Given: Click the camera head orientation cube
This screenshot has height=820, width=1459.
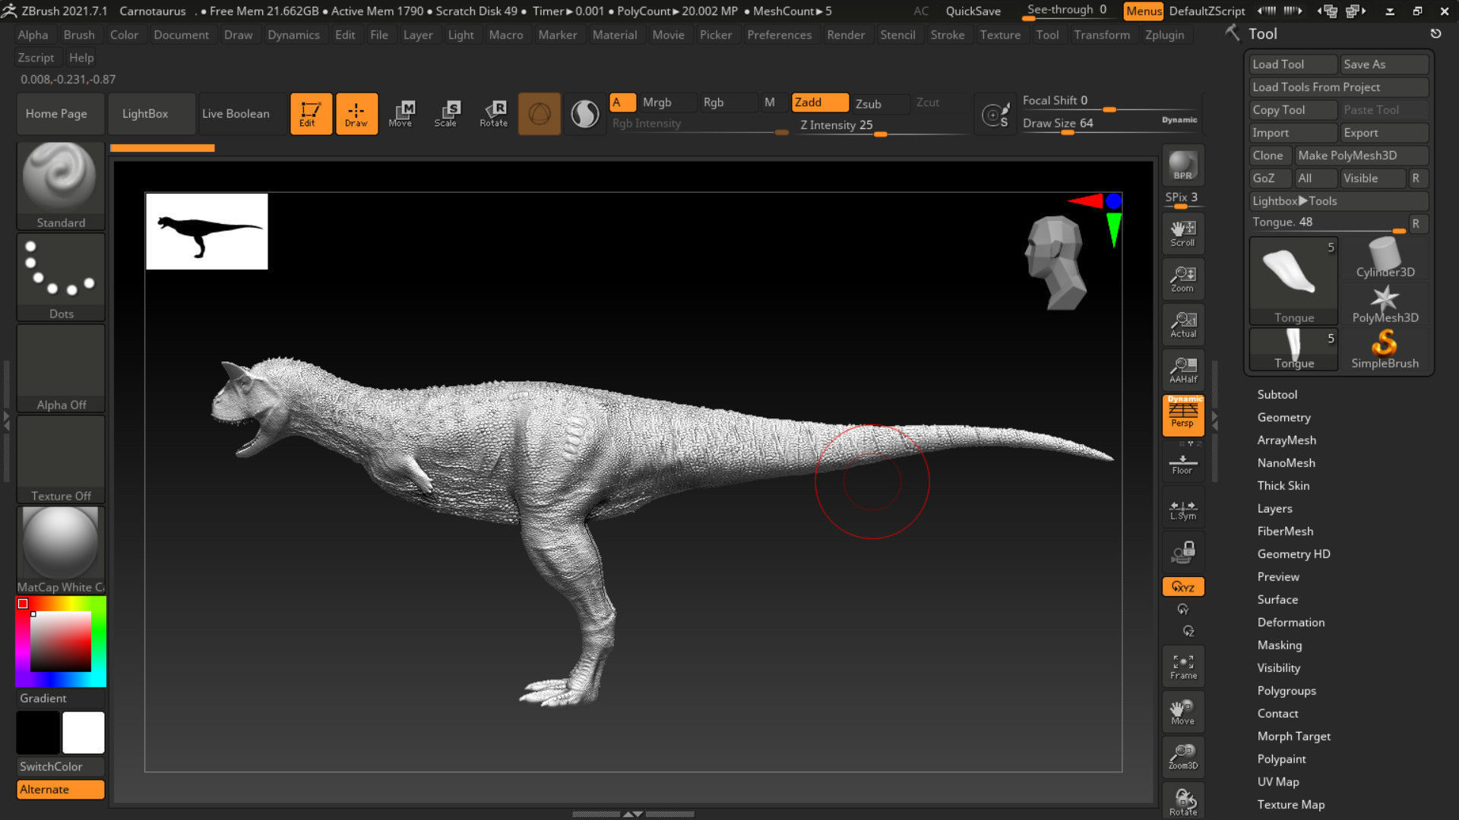Looking at the screenshot, I should (x=1055, y=263).
